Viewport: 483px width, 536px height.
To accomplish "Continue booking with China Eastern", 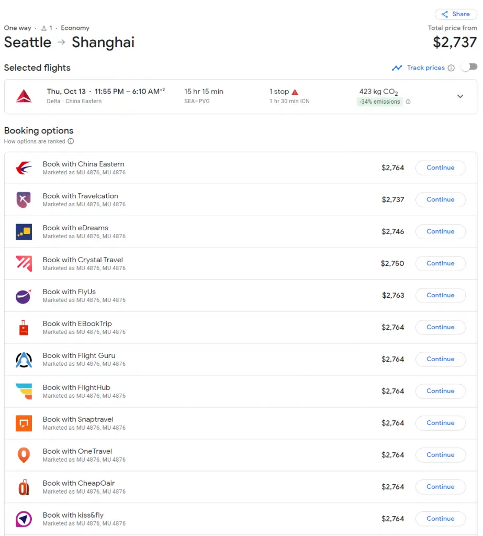I will click(x=440, y=168).
